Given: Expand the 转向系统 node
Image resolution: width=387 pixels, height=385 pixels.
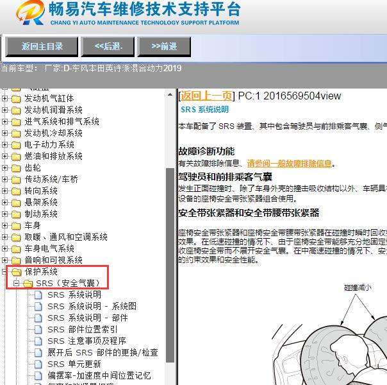Looking at the screenshot, I should (x=4, y=191).
